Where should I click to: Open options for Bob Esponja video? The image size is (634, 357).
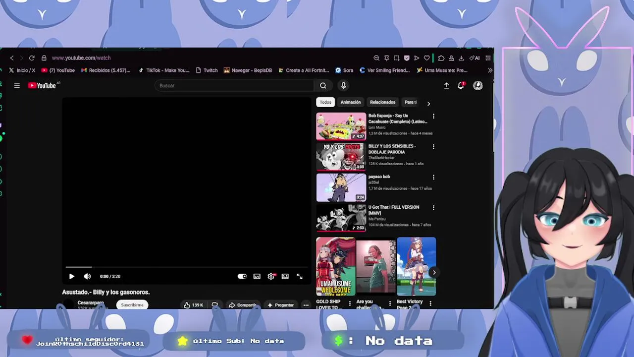coord(433,117)
